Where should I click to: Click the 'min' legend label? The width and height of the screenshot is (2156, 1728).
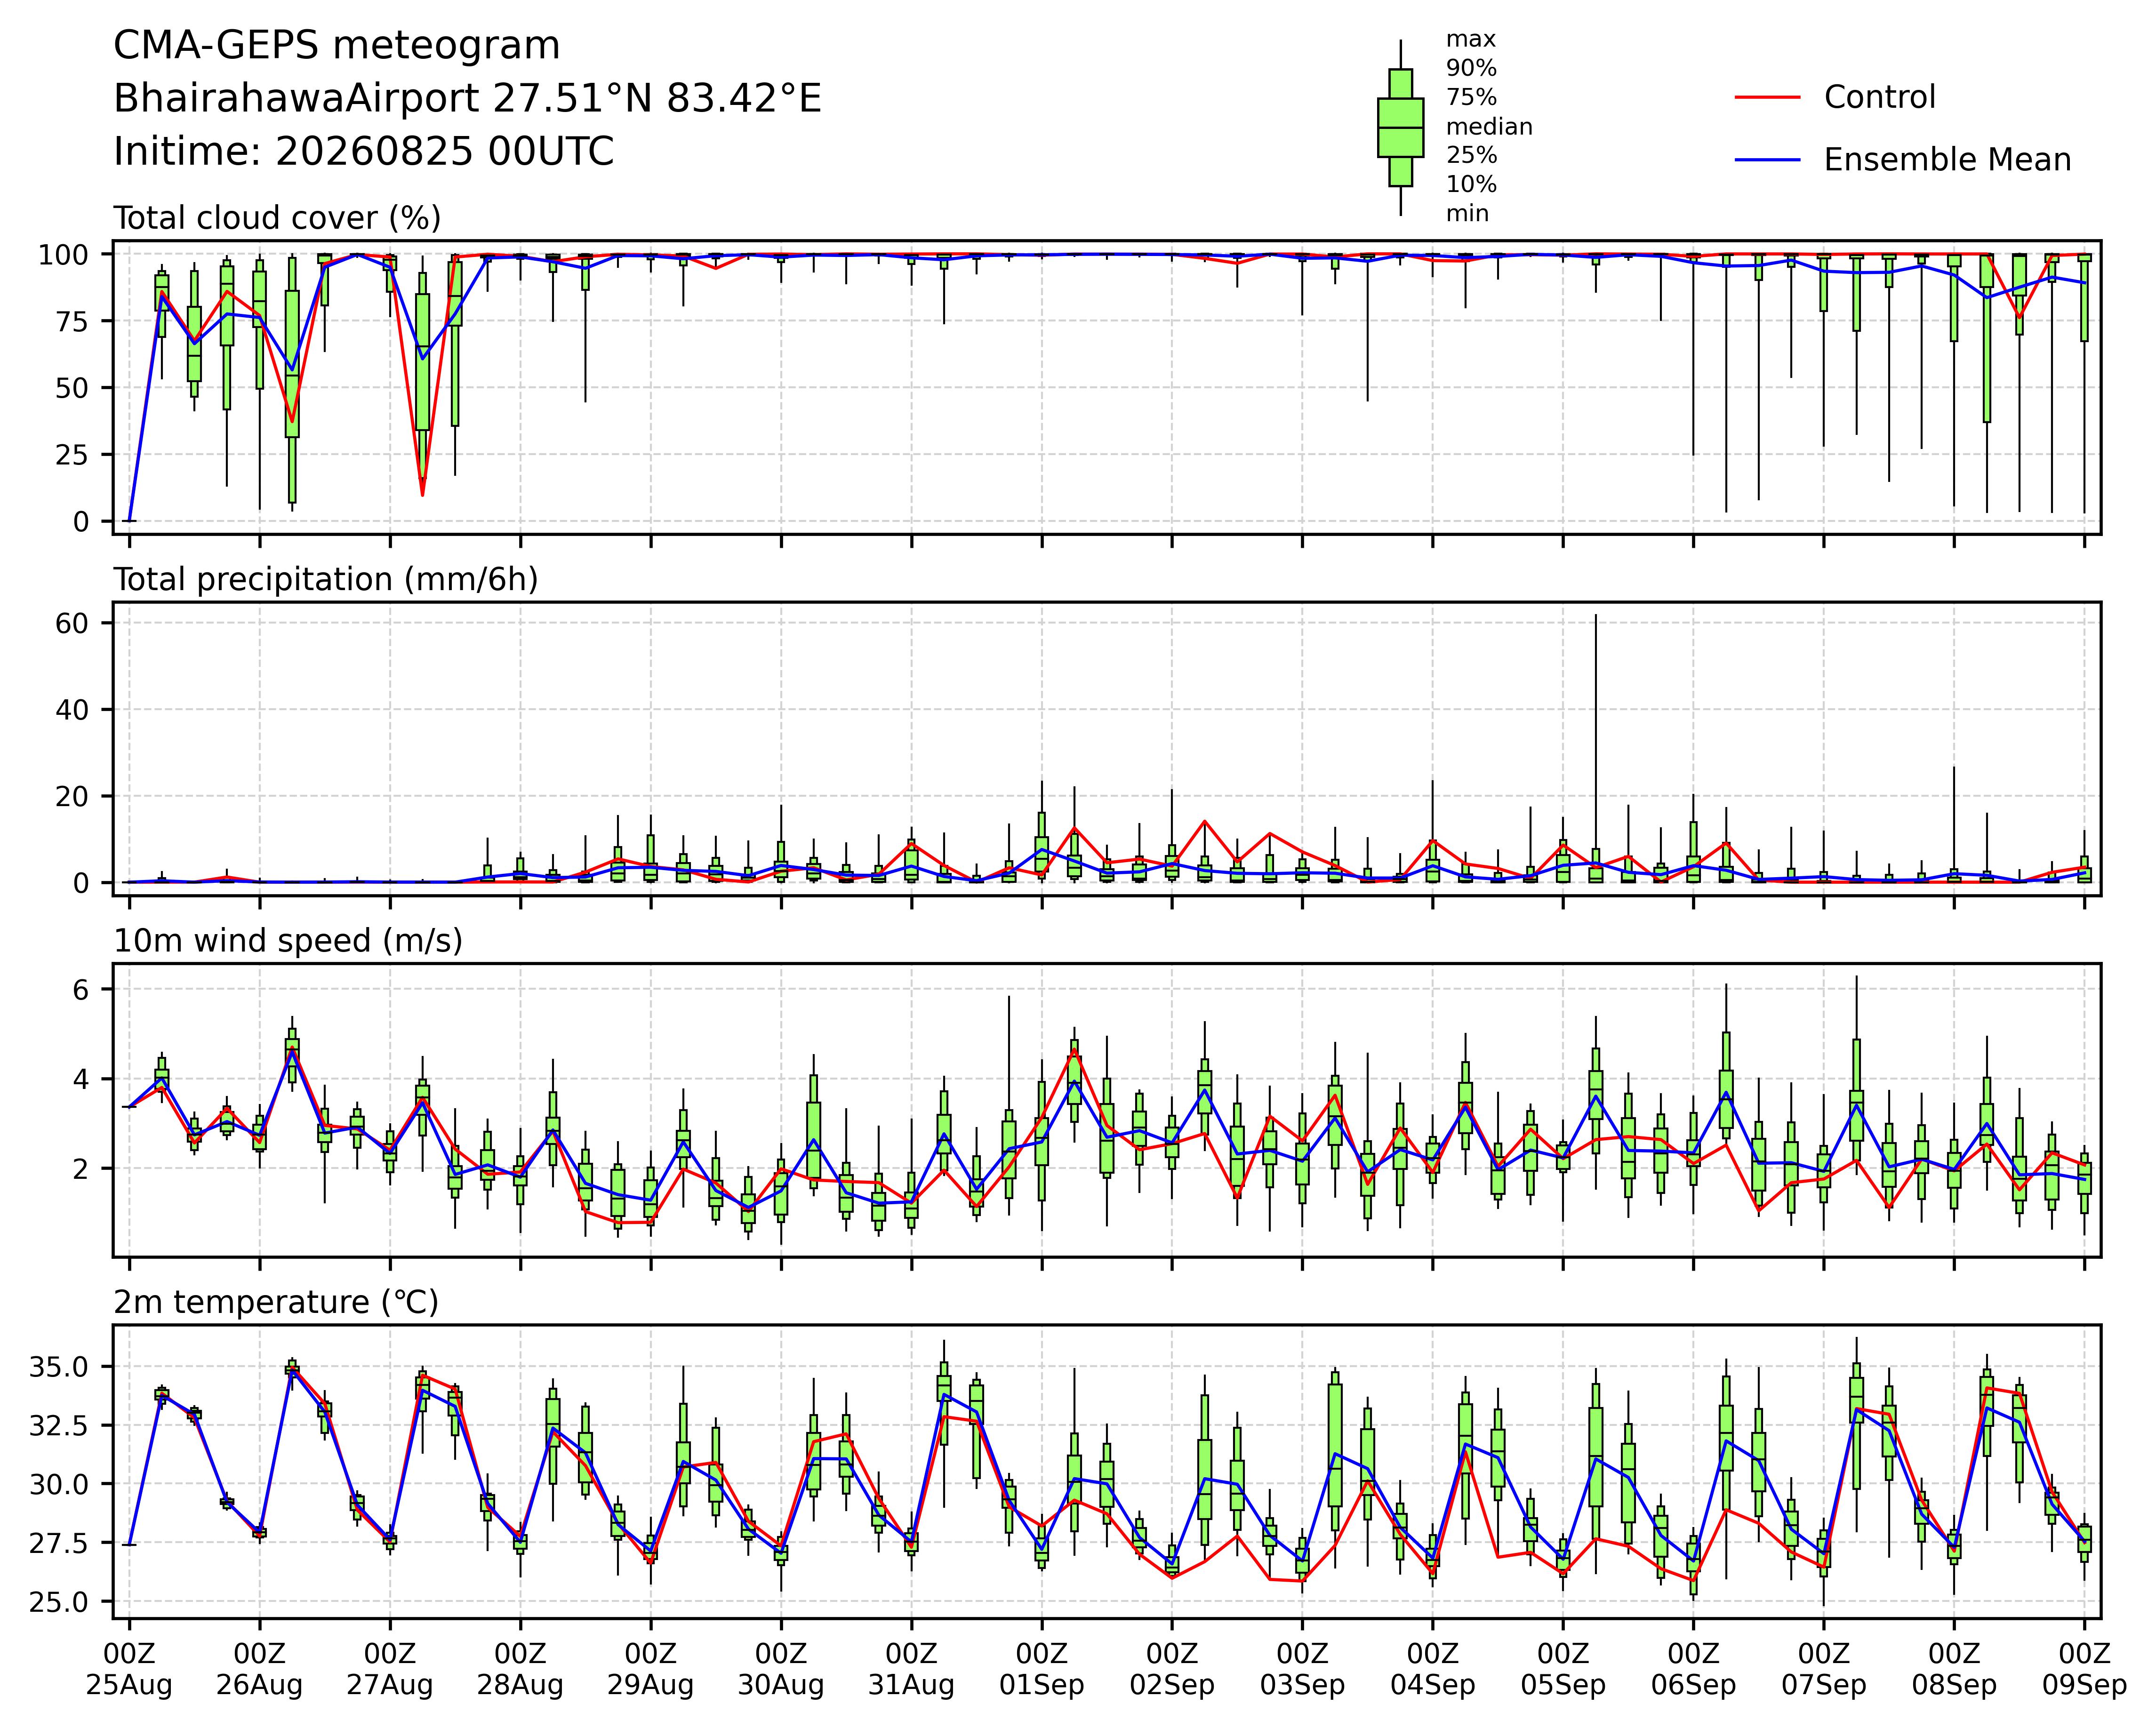pos(1467,213)
